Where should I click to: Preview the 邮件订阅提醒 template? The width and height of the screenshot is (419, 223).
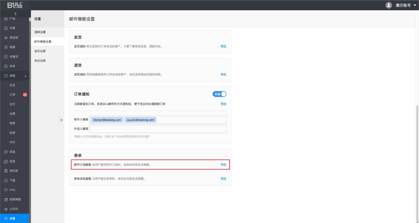pos(223,165)
